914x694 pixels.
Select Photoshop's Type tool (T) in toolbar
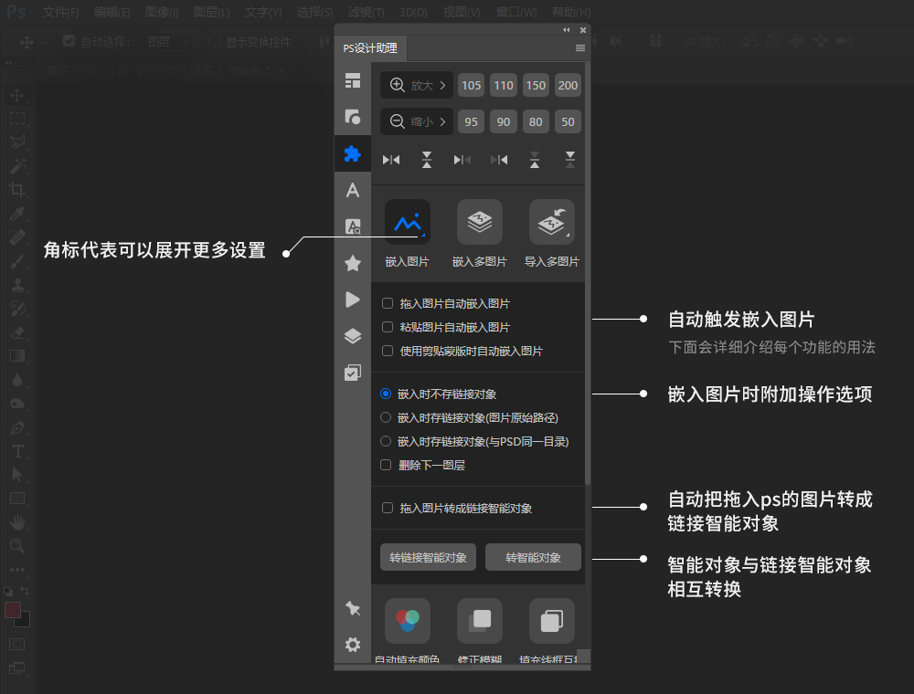point(16,451)
